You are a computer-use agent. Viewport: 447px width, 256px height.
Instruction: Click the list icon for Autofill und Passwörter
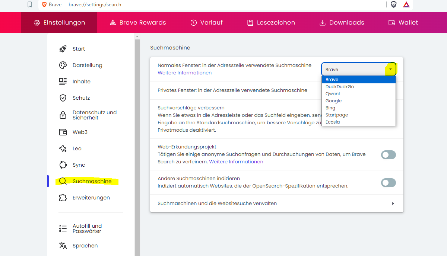[63, 228]
